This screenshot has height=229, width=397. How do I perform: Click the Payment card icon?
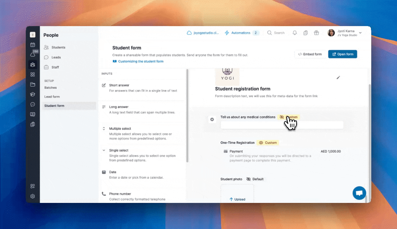click(x=226, y=151)
